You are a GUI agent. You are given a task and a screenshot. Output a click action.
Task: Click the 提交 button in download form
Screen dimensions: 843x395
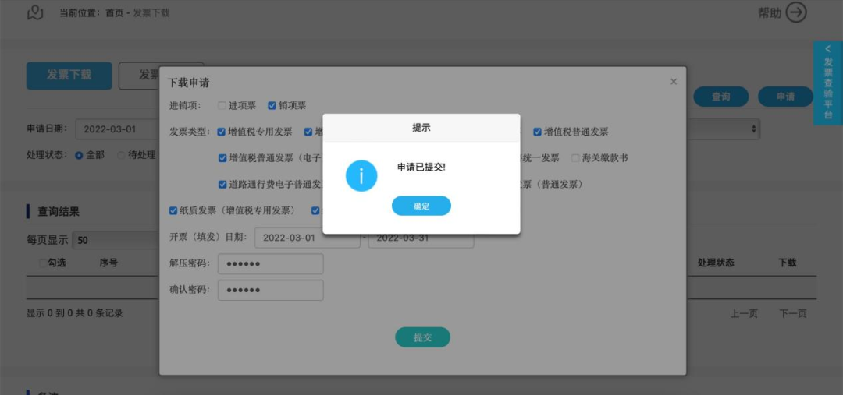(422, 337)
